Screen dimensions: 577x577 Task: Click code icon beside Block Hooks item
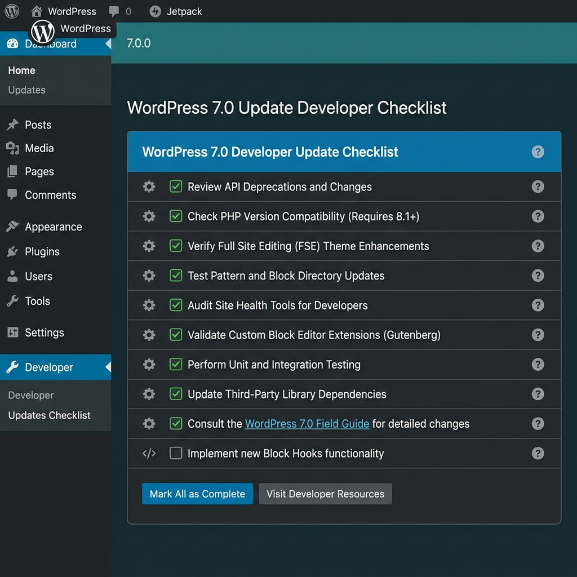click(149, 454)
